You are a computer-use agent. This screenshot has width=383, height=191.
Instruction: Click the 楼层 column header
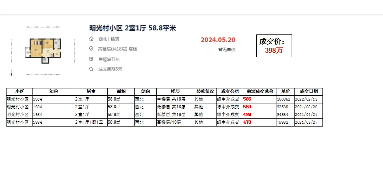tap(175, 92)
